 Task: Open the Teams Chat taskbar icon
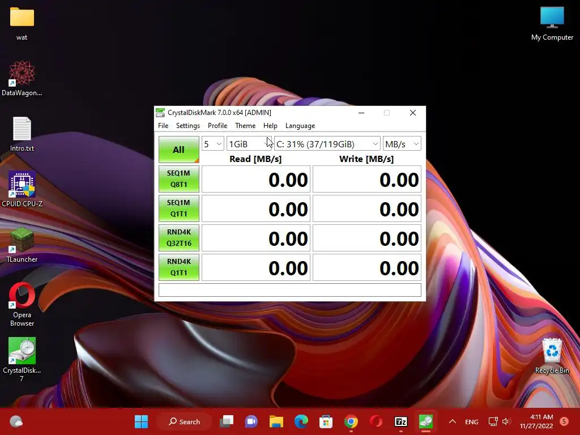point(251,421)
